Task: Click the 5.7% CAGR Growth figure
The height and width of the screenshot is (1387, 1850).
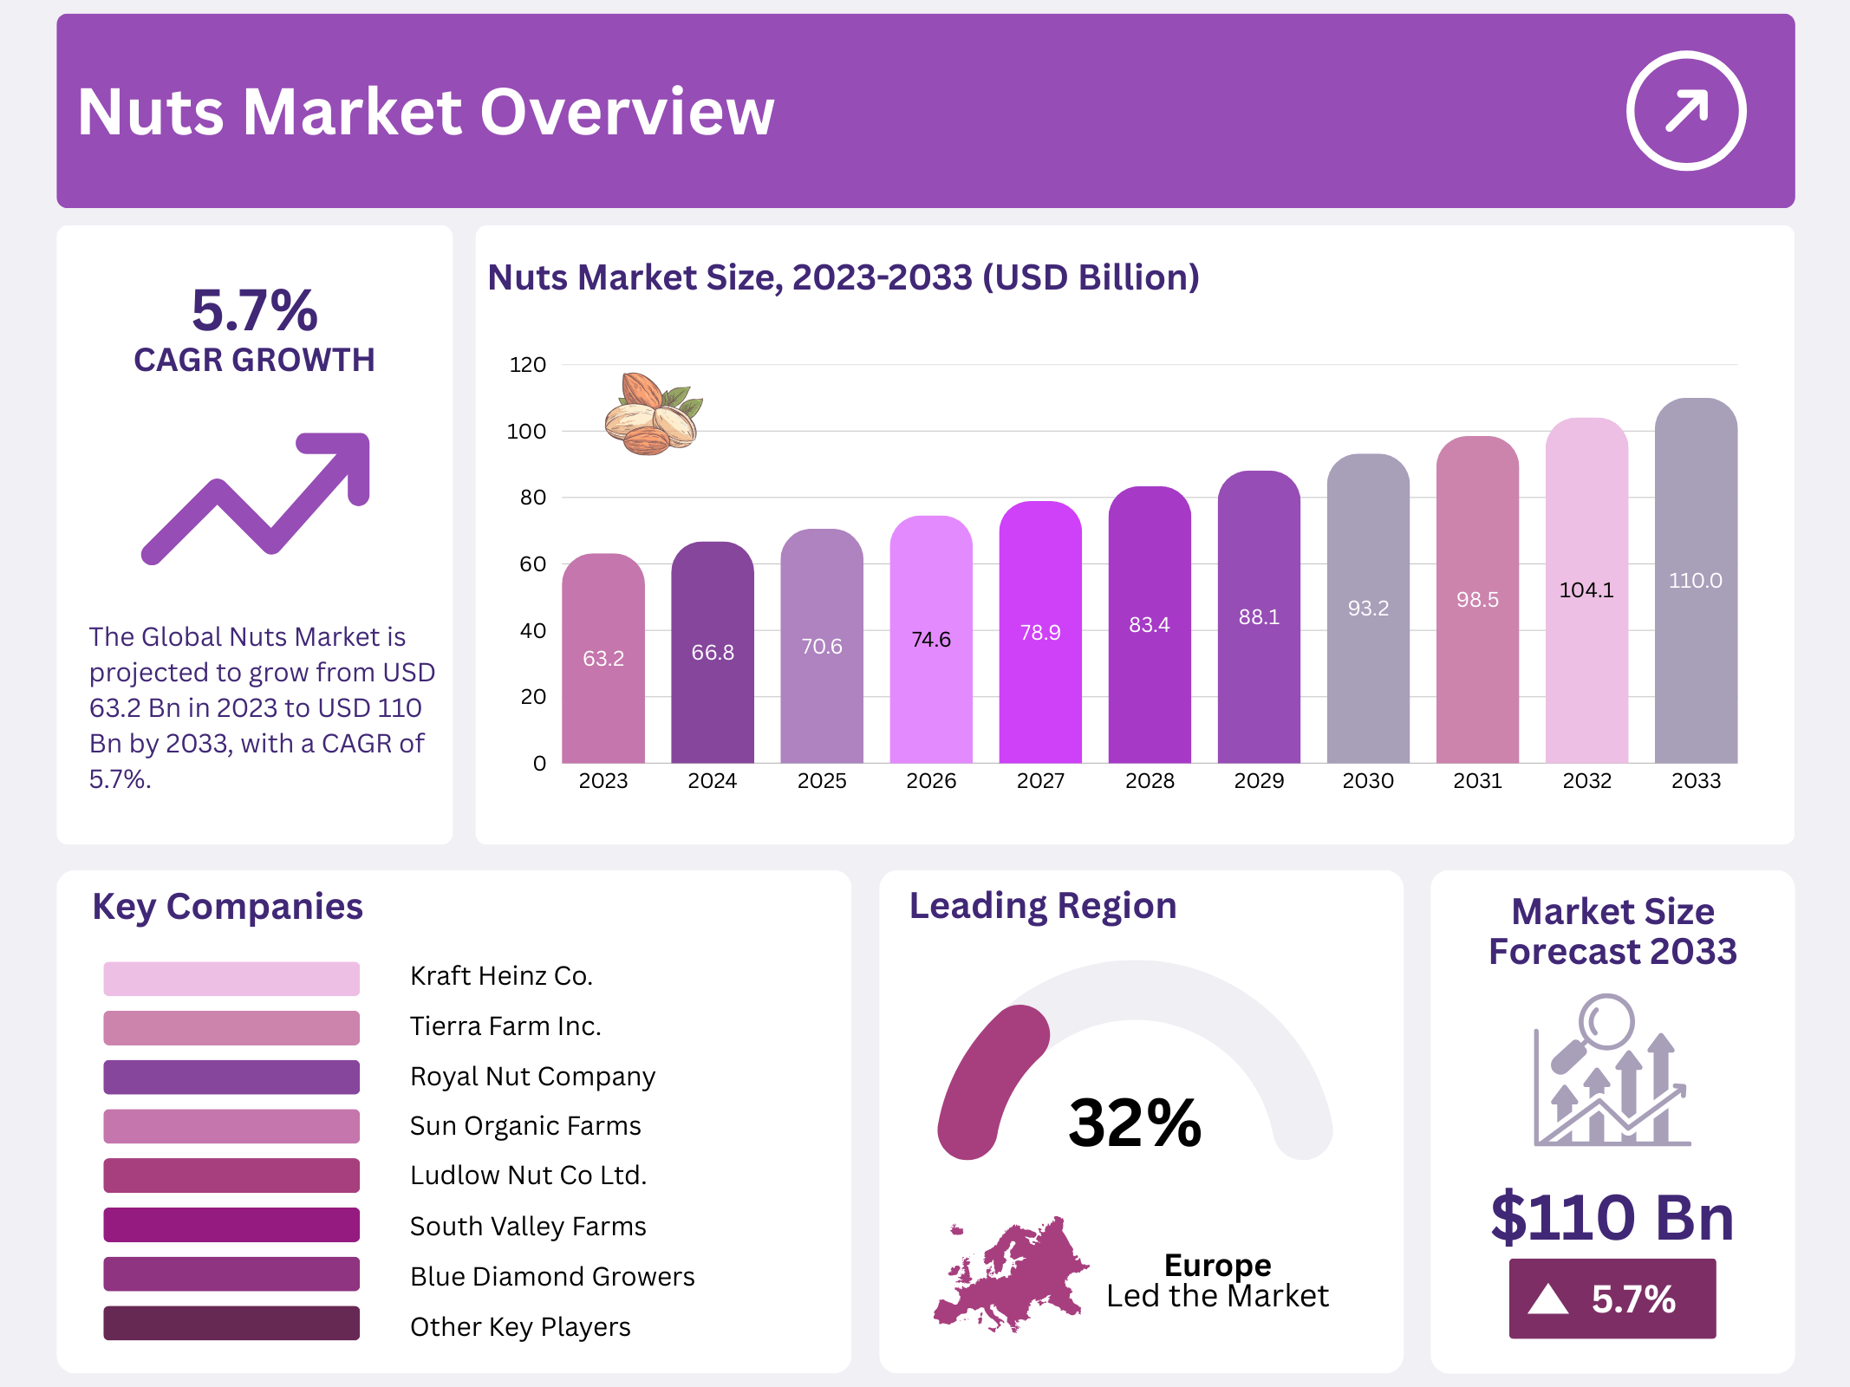Action: click(255, 310)
